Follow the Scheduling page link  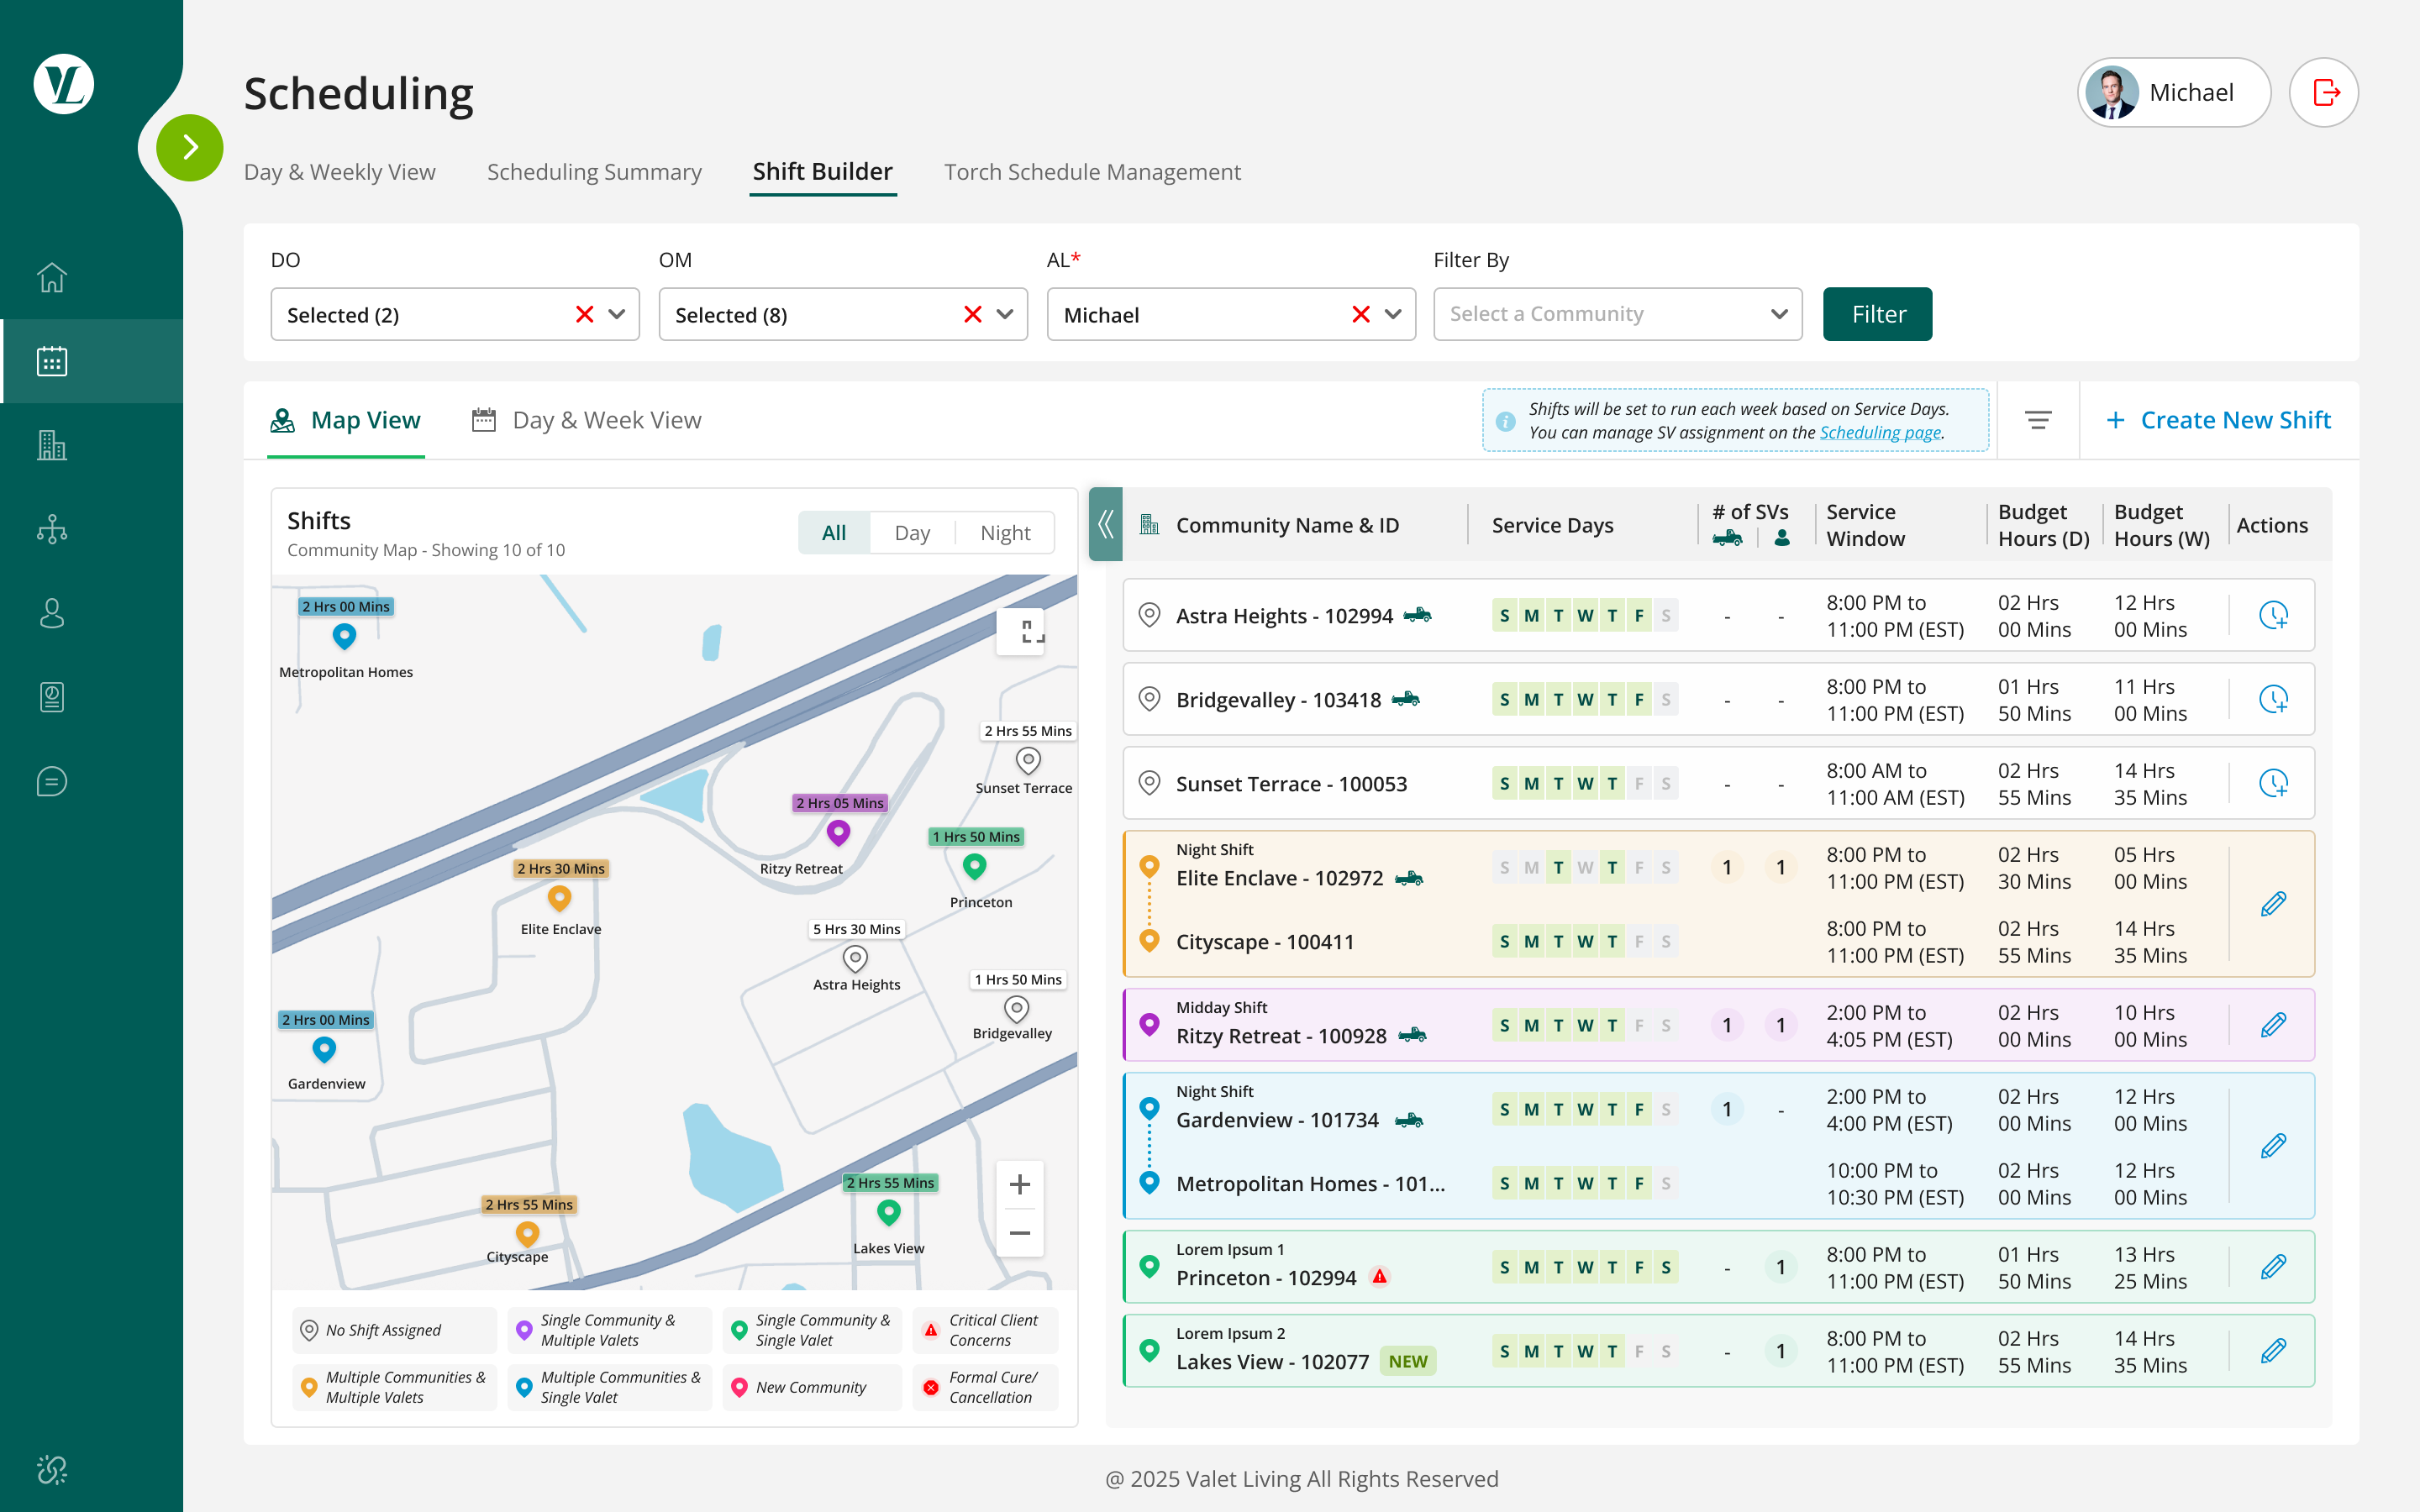[1879, 432]
